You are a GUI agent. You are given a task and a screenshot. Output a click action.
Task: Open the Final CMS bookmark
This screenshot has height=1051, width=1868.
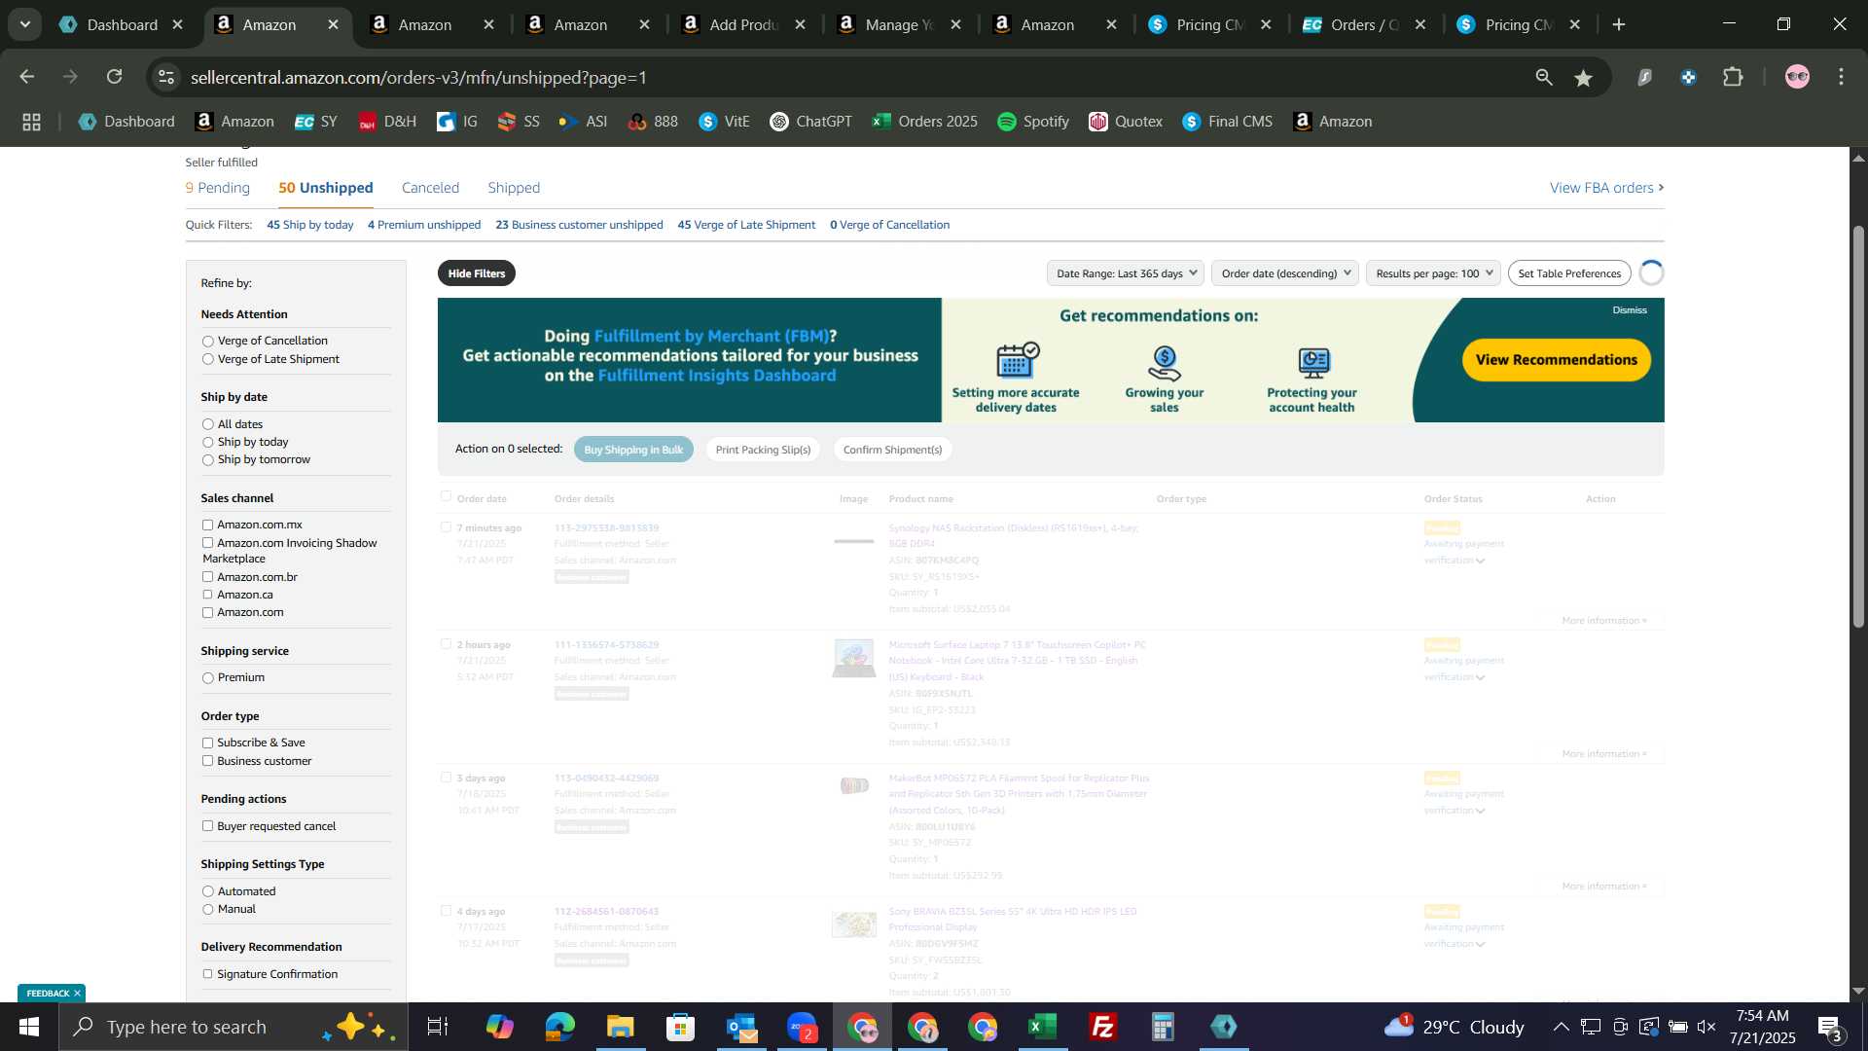1227,122
